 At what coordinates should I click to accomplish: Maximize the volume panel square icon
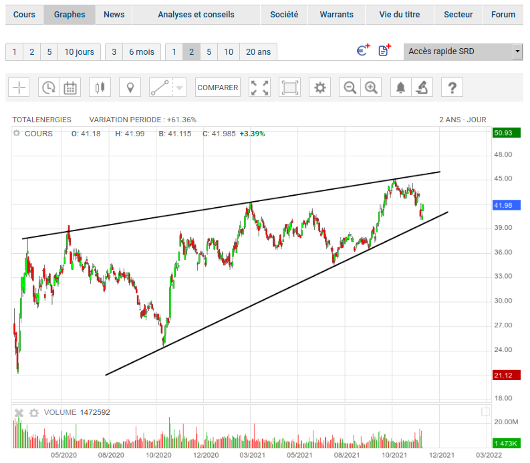(x=485, y=412)
